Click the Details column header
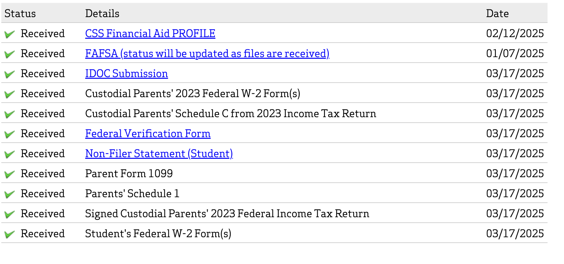The width and height of the screenshot is (564, 264). point(102,14)
